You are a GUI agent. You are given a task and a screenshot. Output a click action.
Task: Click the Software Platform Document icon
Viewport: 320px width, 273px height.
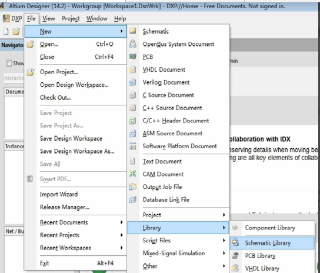[133, 146]
